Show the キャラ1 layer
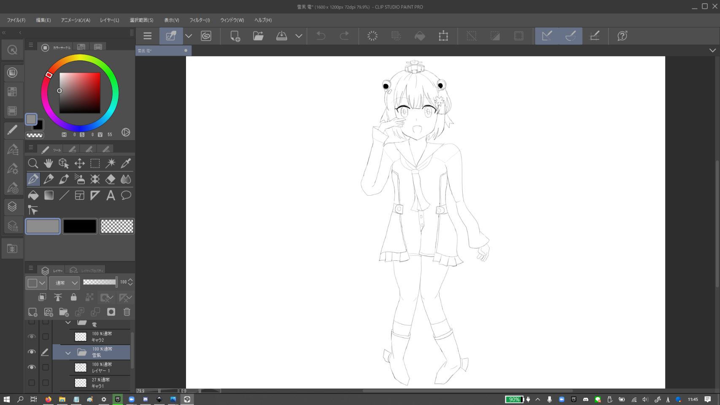The image size is (720, 405). click(x=32, y=383)
